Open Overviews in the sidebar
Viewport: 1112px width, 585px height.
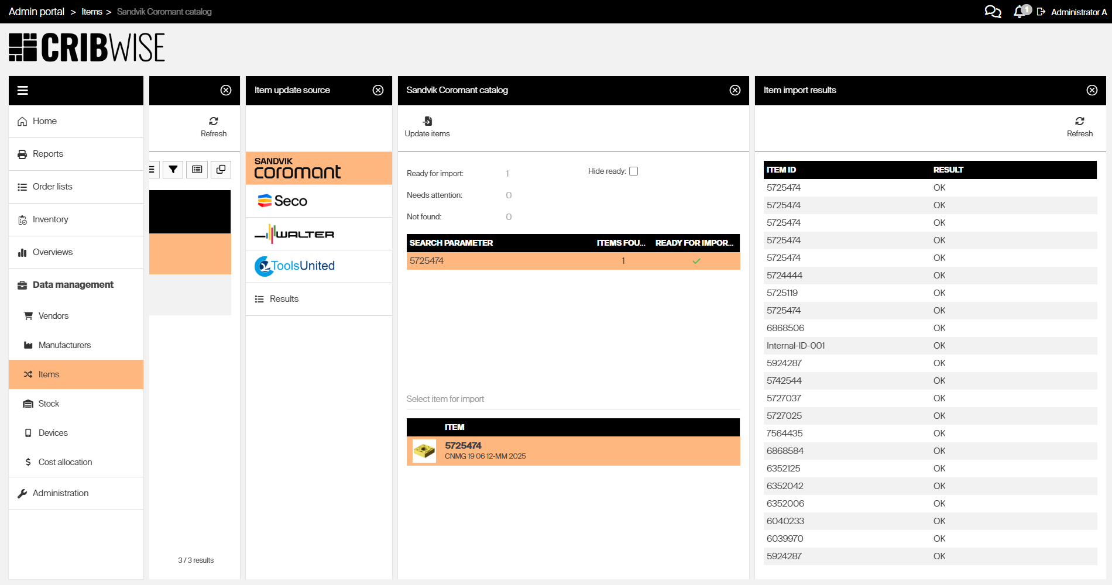[76, 253]
